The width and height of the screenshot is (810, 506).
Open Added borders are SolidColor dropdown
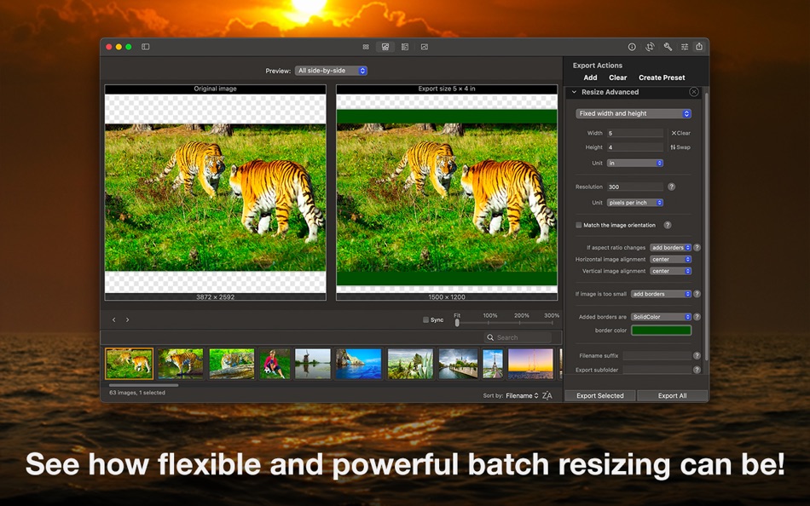661,317
